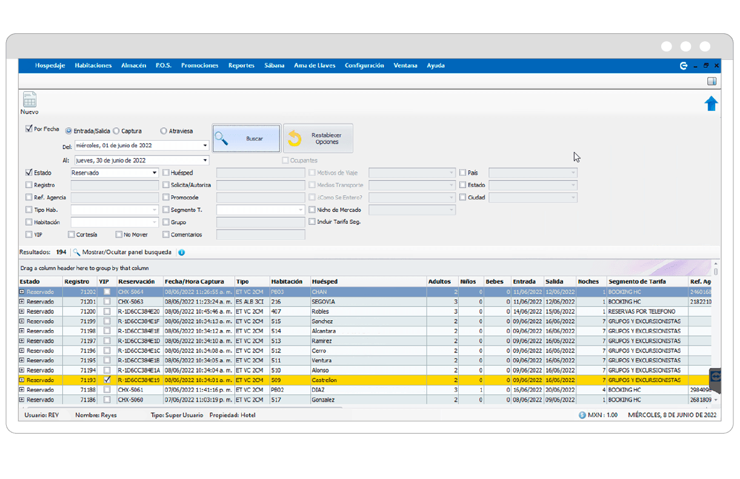
Task: Select the Captura radio button
Action: tap(116, 131)
